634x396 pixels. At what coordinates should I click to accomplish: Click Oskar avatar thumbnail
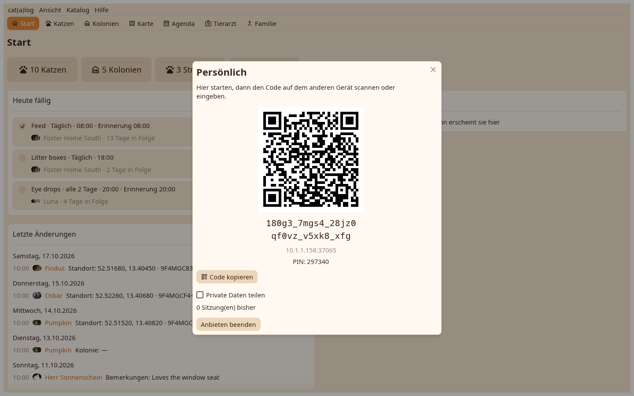37,295
